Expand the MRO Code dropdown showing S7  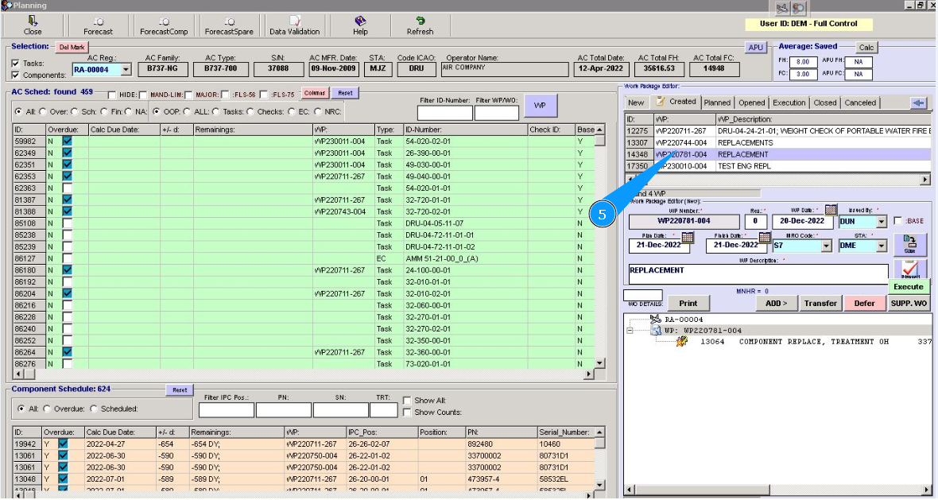coord(826,246)
